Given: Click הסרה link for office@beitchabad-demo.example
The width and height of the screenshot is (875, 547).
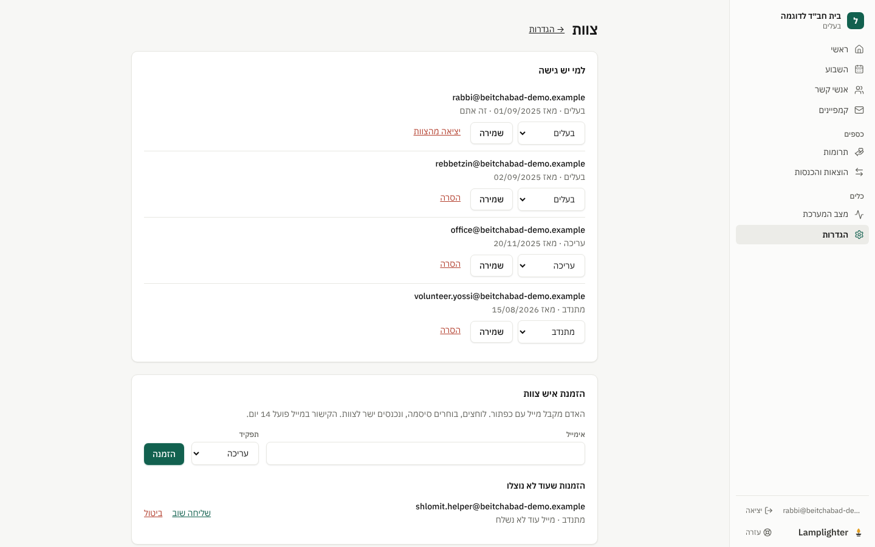Looking at the screenshot, I should point(450,264).
